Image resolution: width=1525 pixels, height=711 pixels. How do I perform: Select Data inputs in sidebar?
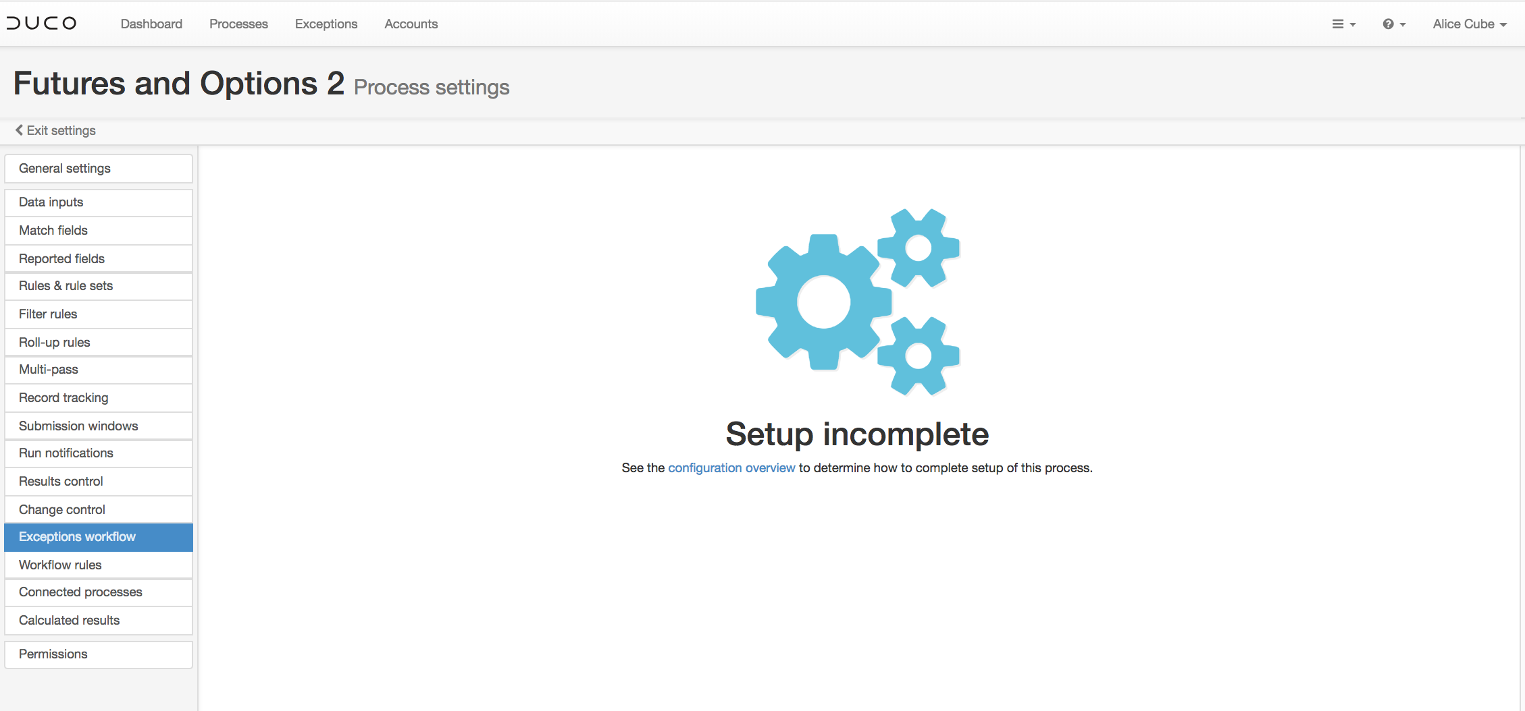tap(99, 202)
